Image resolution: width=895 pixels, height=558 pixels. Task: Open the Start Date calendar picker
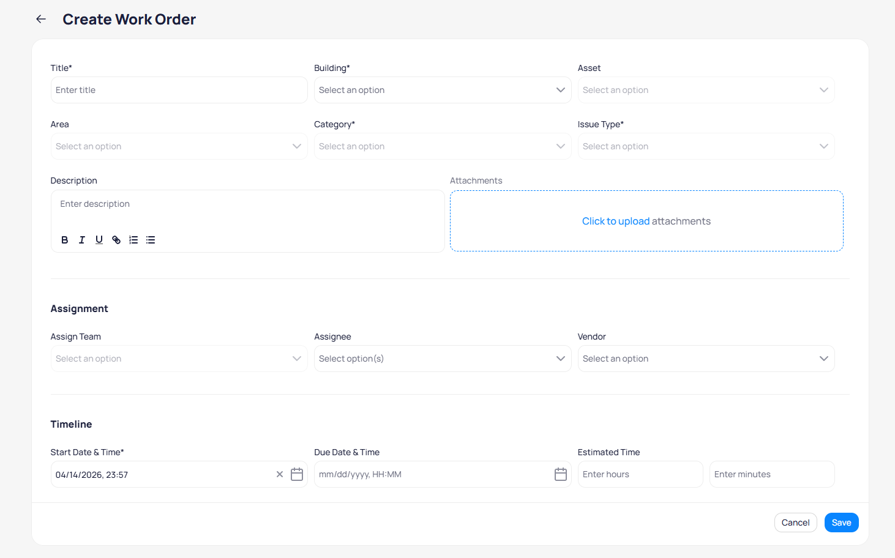coord(297,474)
